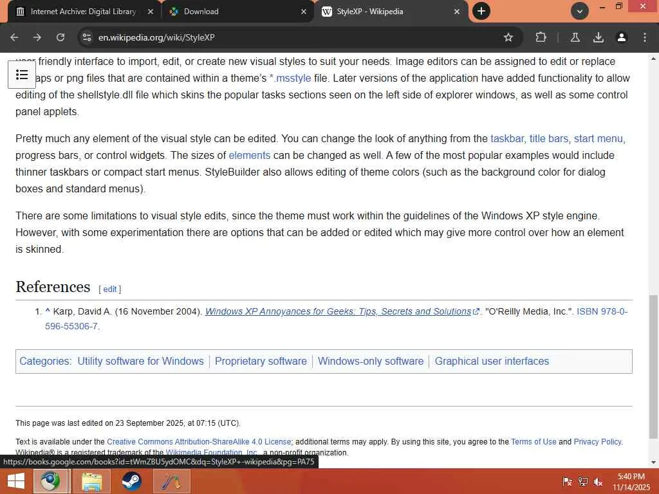Image resolution: width=659 pixels, height=494 pixels.
Task: Click the muted volume tray icon
Action: (598, 481)
